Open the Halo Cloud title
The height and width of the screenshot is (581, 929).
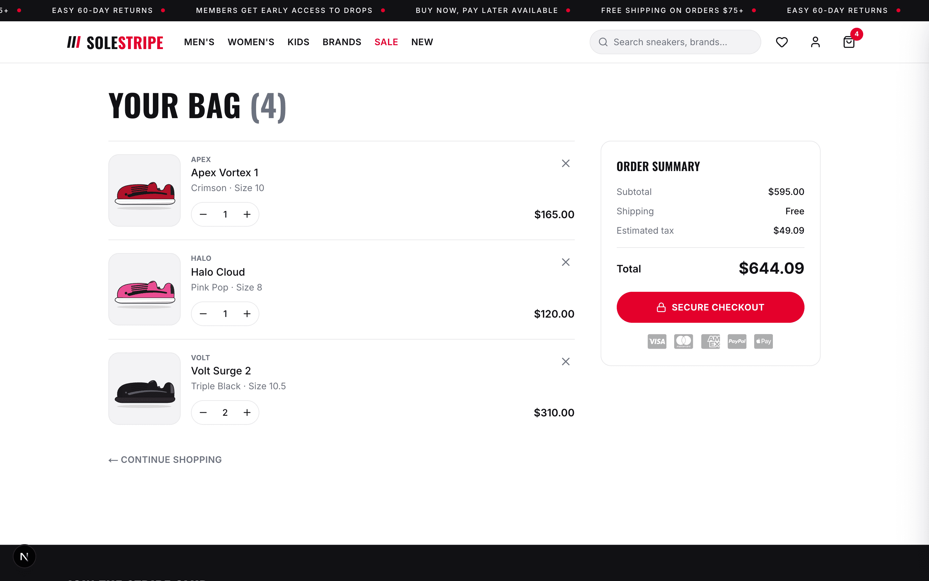218,272
